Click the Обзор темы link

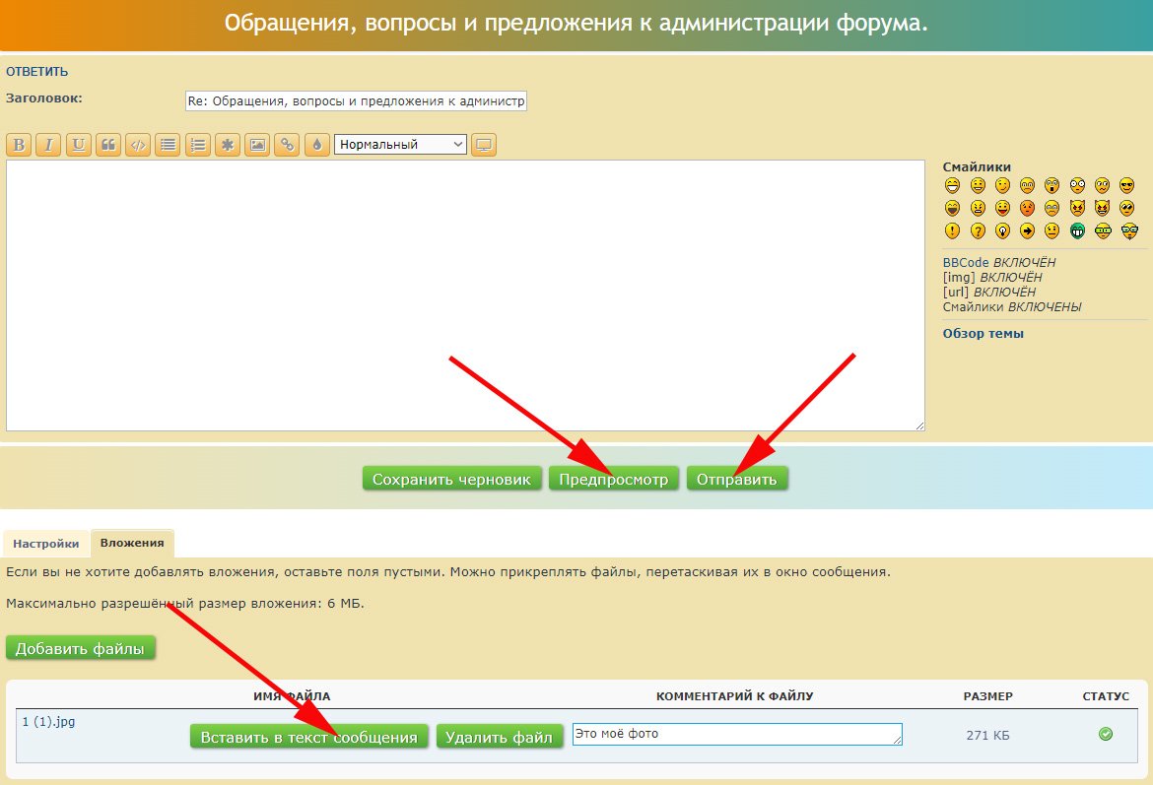(983, 333)
